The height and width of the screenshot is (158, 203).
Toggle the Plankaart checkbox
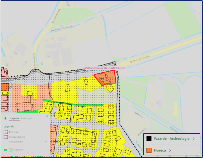tap(11, 150)
